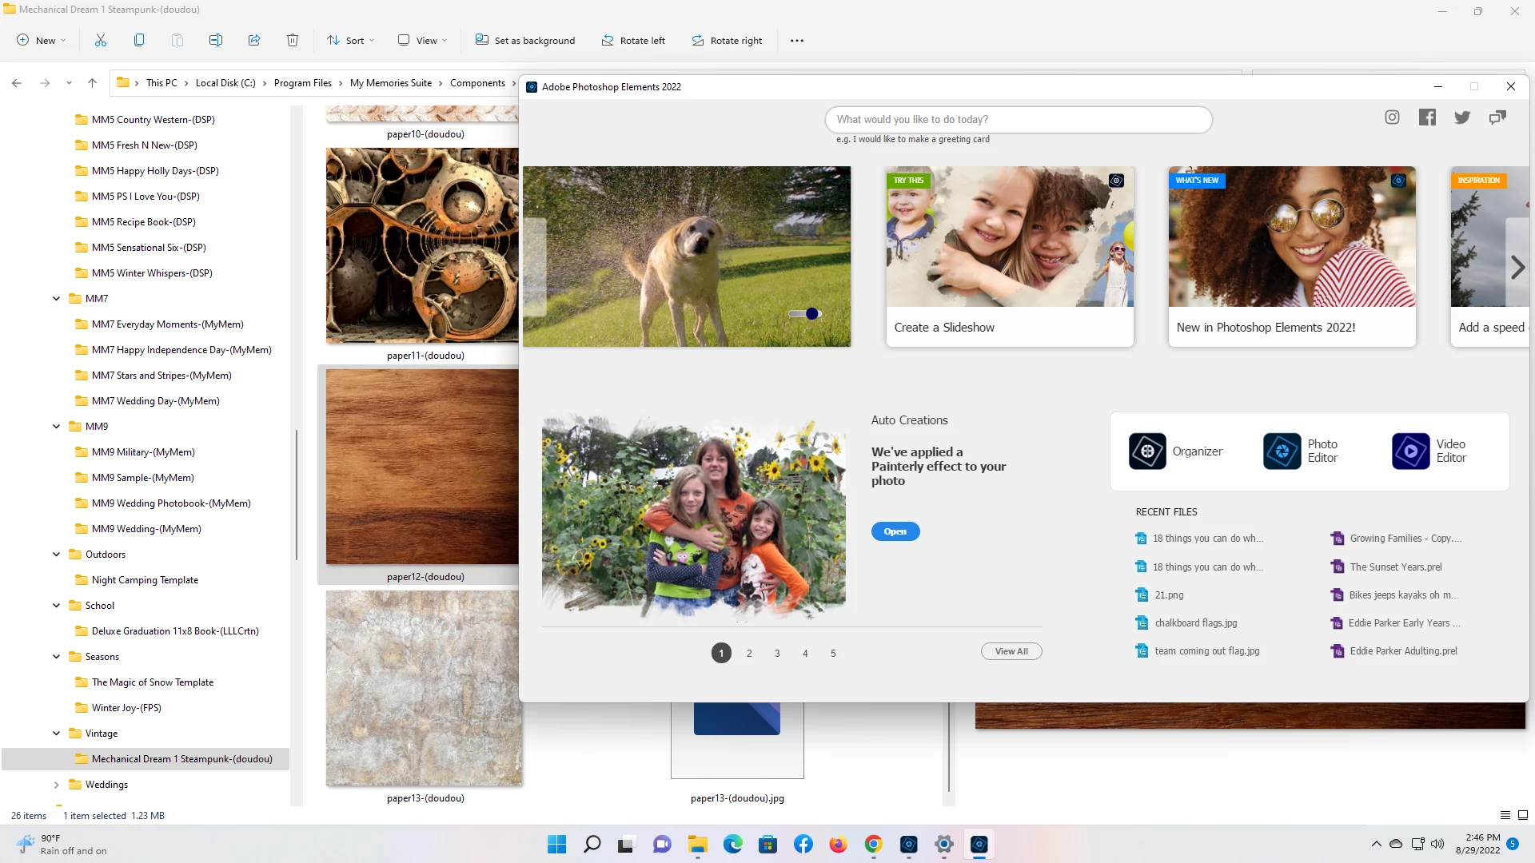Open the View menu
Screen dimensions: 1535x863
(x=423, y=40)
